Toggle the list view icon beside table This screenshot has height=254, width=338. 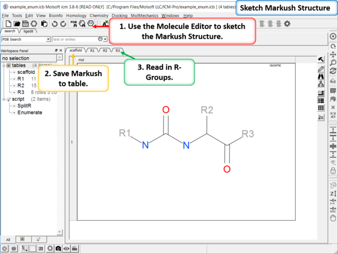321,99
